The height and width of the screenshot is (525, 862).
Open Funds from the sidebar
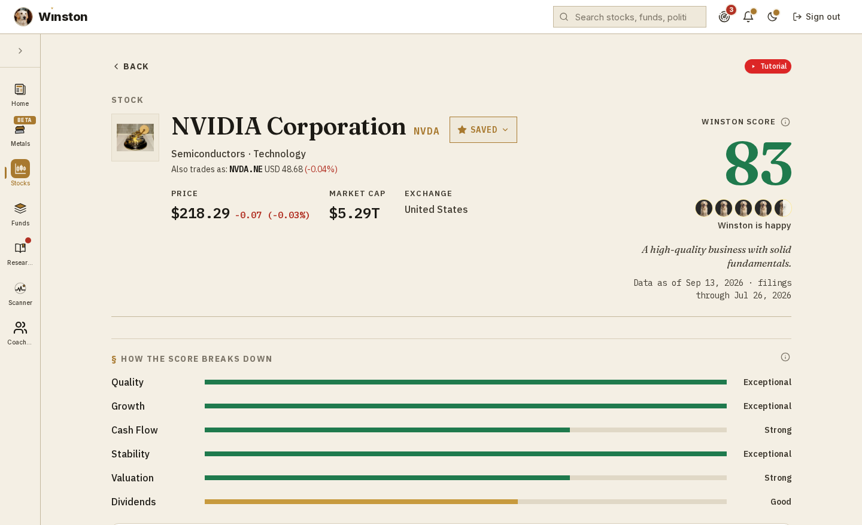(20, 214)
